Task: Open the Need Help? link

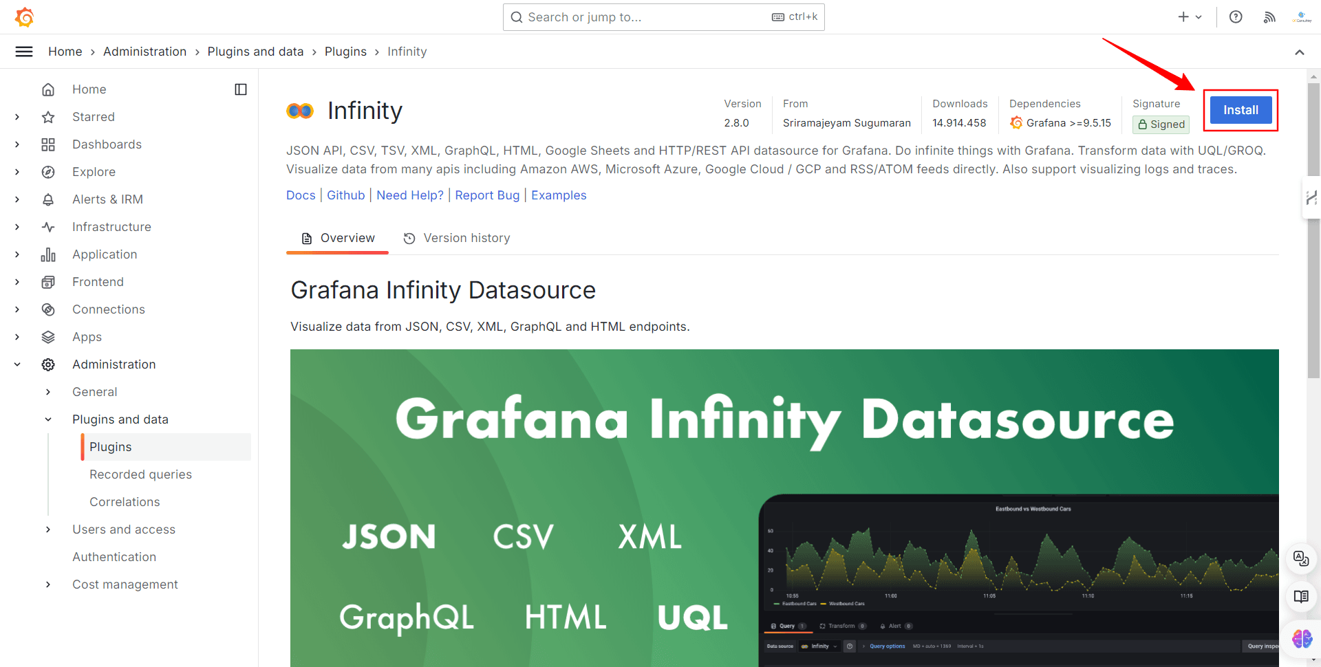Action: [410, 195]
